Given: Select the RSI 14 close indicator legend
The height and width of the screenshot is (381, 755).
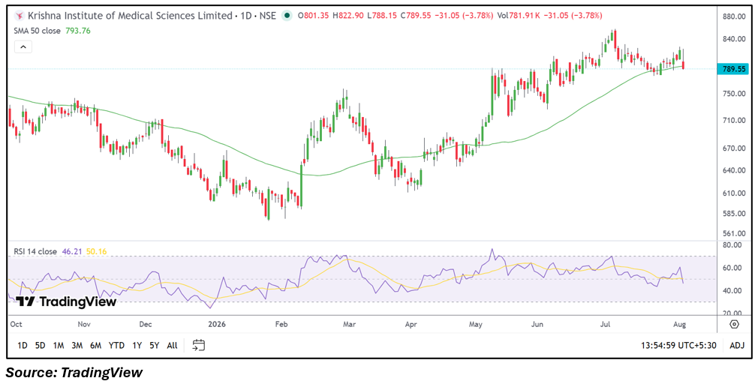Looking at the screenshot, I should (35, 251).
